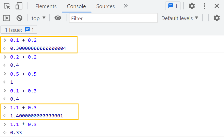
Task: Open the top JavaScript context dropdown
Action: [x=38, y=18]
